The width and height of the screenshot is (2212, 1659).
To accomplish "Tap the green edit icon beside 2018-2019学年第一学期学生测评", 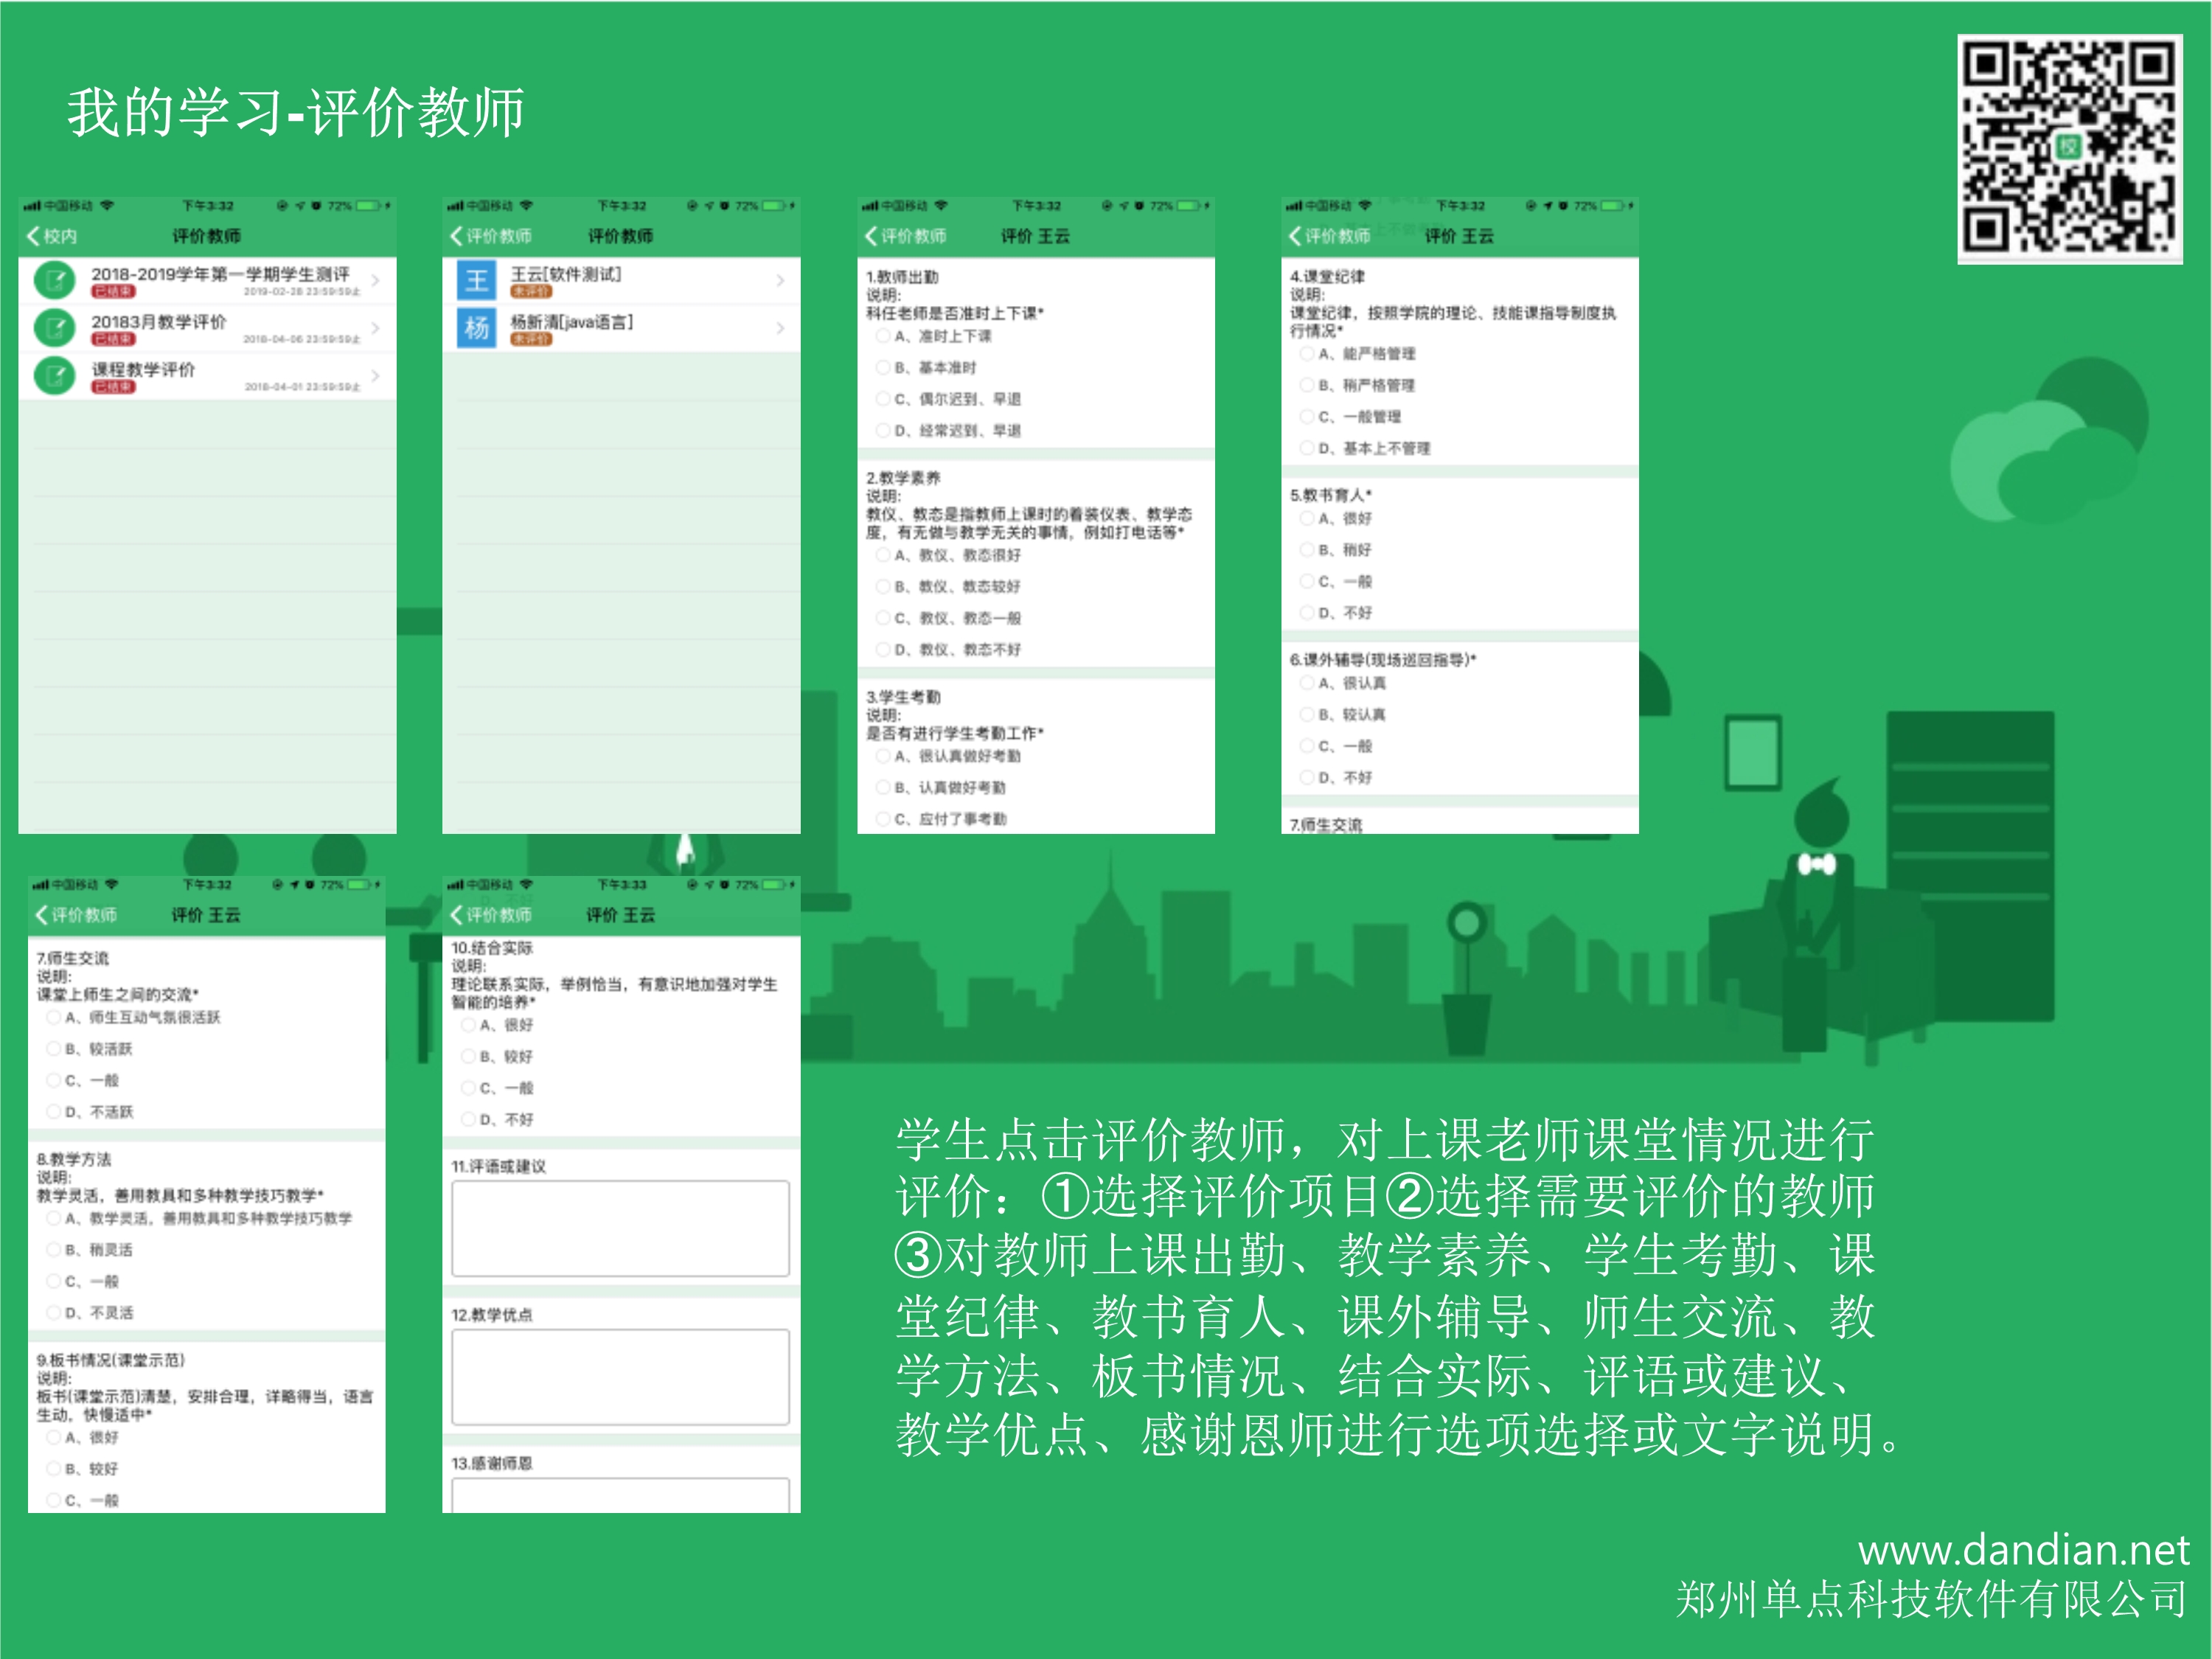I will click(55, 281).
